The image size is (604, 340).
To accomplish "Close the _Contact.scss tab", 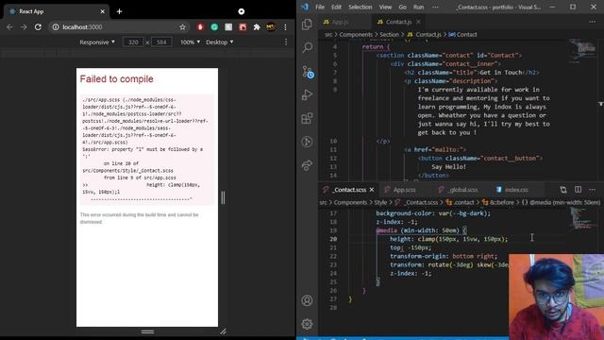I will [372, 190].
